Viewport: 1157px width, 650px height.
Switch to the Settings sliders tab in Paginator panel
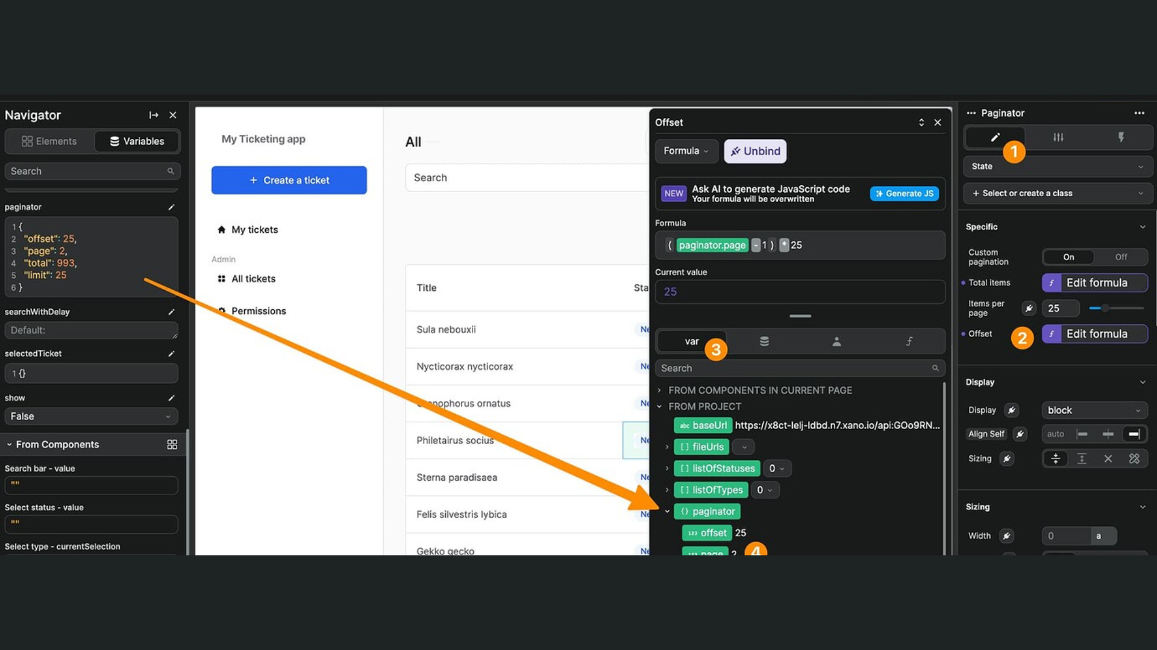coord(1058,137)
